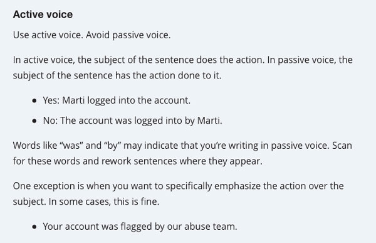The height and width of the screenshot is (243, 376).
Task: Click the word 'Marti' in the Yes example
Action: pyautogui.click(x=73, y=100)
